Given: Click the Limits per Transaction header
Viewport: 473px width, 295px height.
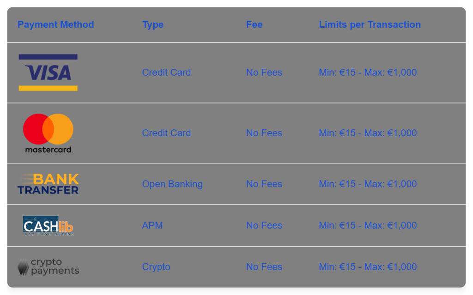Looking at the screenshot, I should 370,24.
